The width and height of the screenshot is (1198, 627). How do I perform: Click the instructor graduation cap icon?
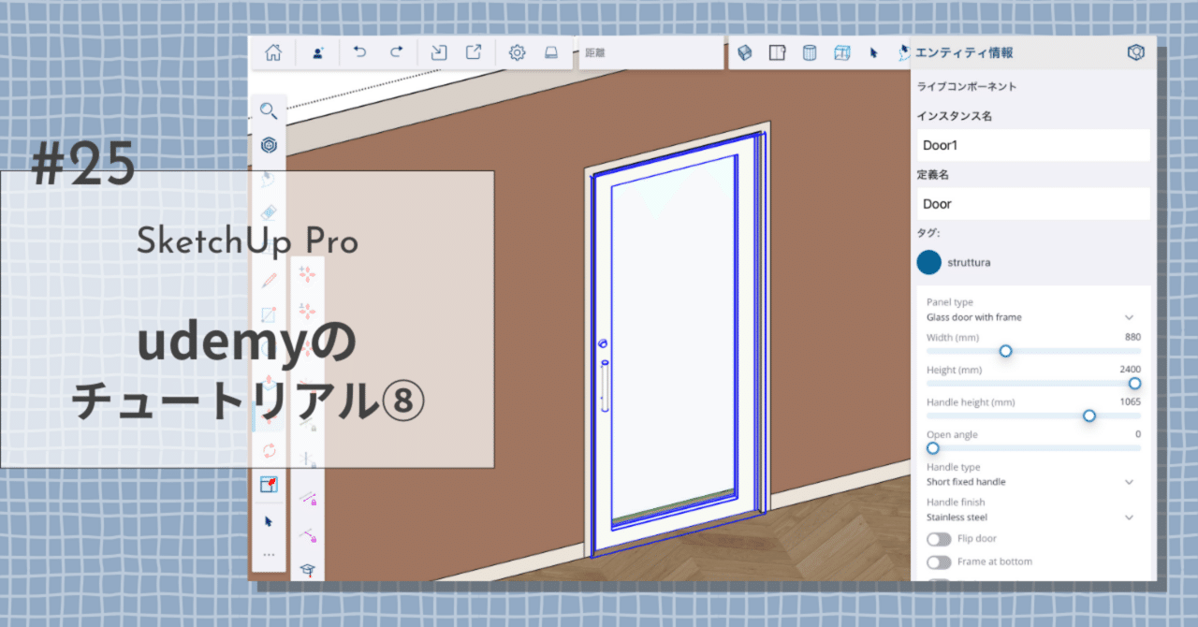pos(307,569)
